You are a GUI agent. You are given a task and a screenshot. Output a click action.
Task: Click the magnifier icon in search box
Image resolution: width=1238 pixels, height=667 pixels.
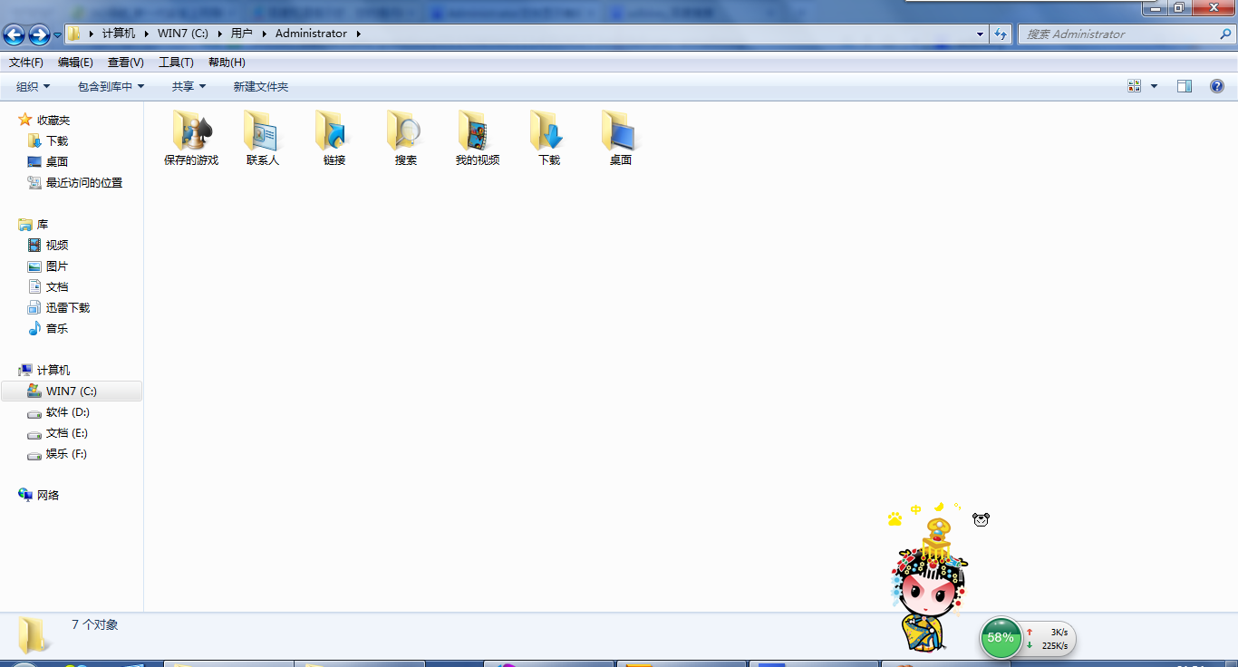coord(1226,34)
